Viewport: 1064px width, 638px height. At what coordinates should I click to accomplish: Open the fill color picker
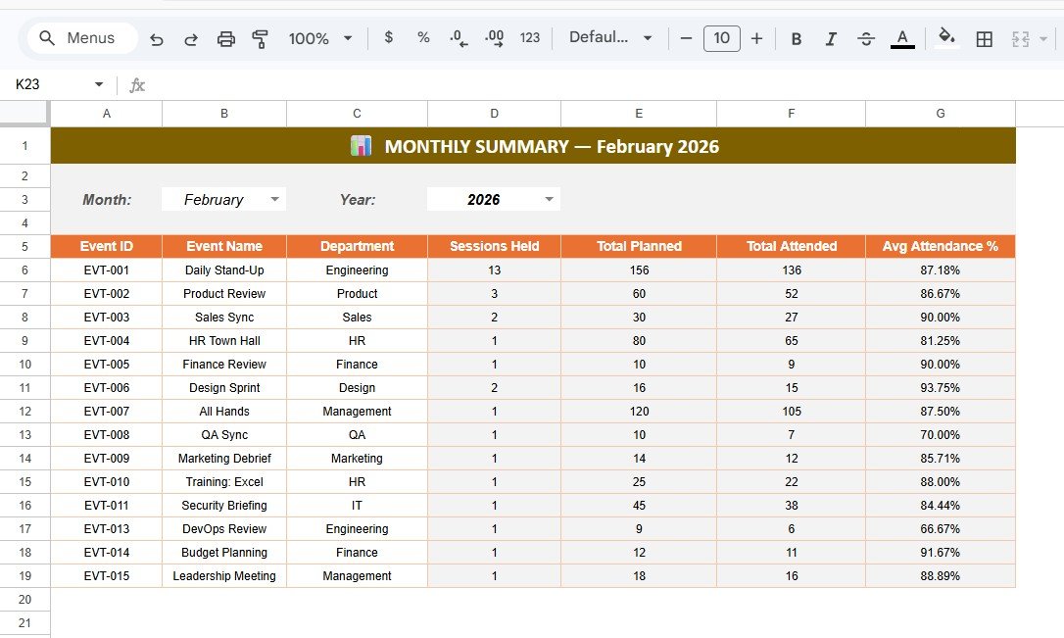click(x=945, y=38)
